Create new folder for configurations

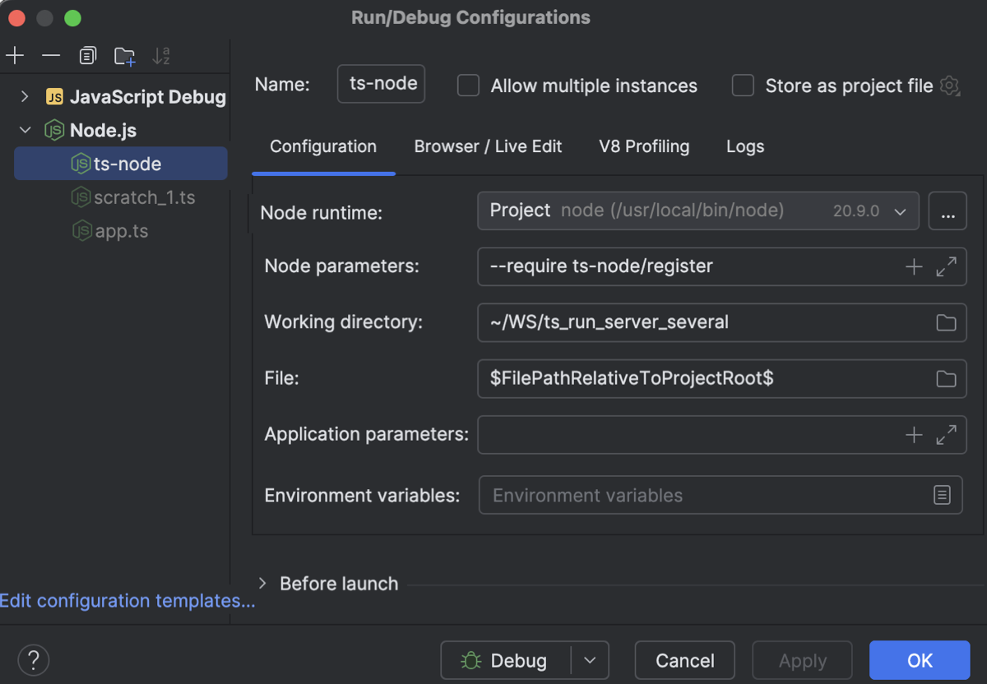click(124, 56)
